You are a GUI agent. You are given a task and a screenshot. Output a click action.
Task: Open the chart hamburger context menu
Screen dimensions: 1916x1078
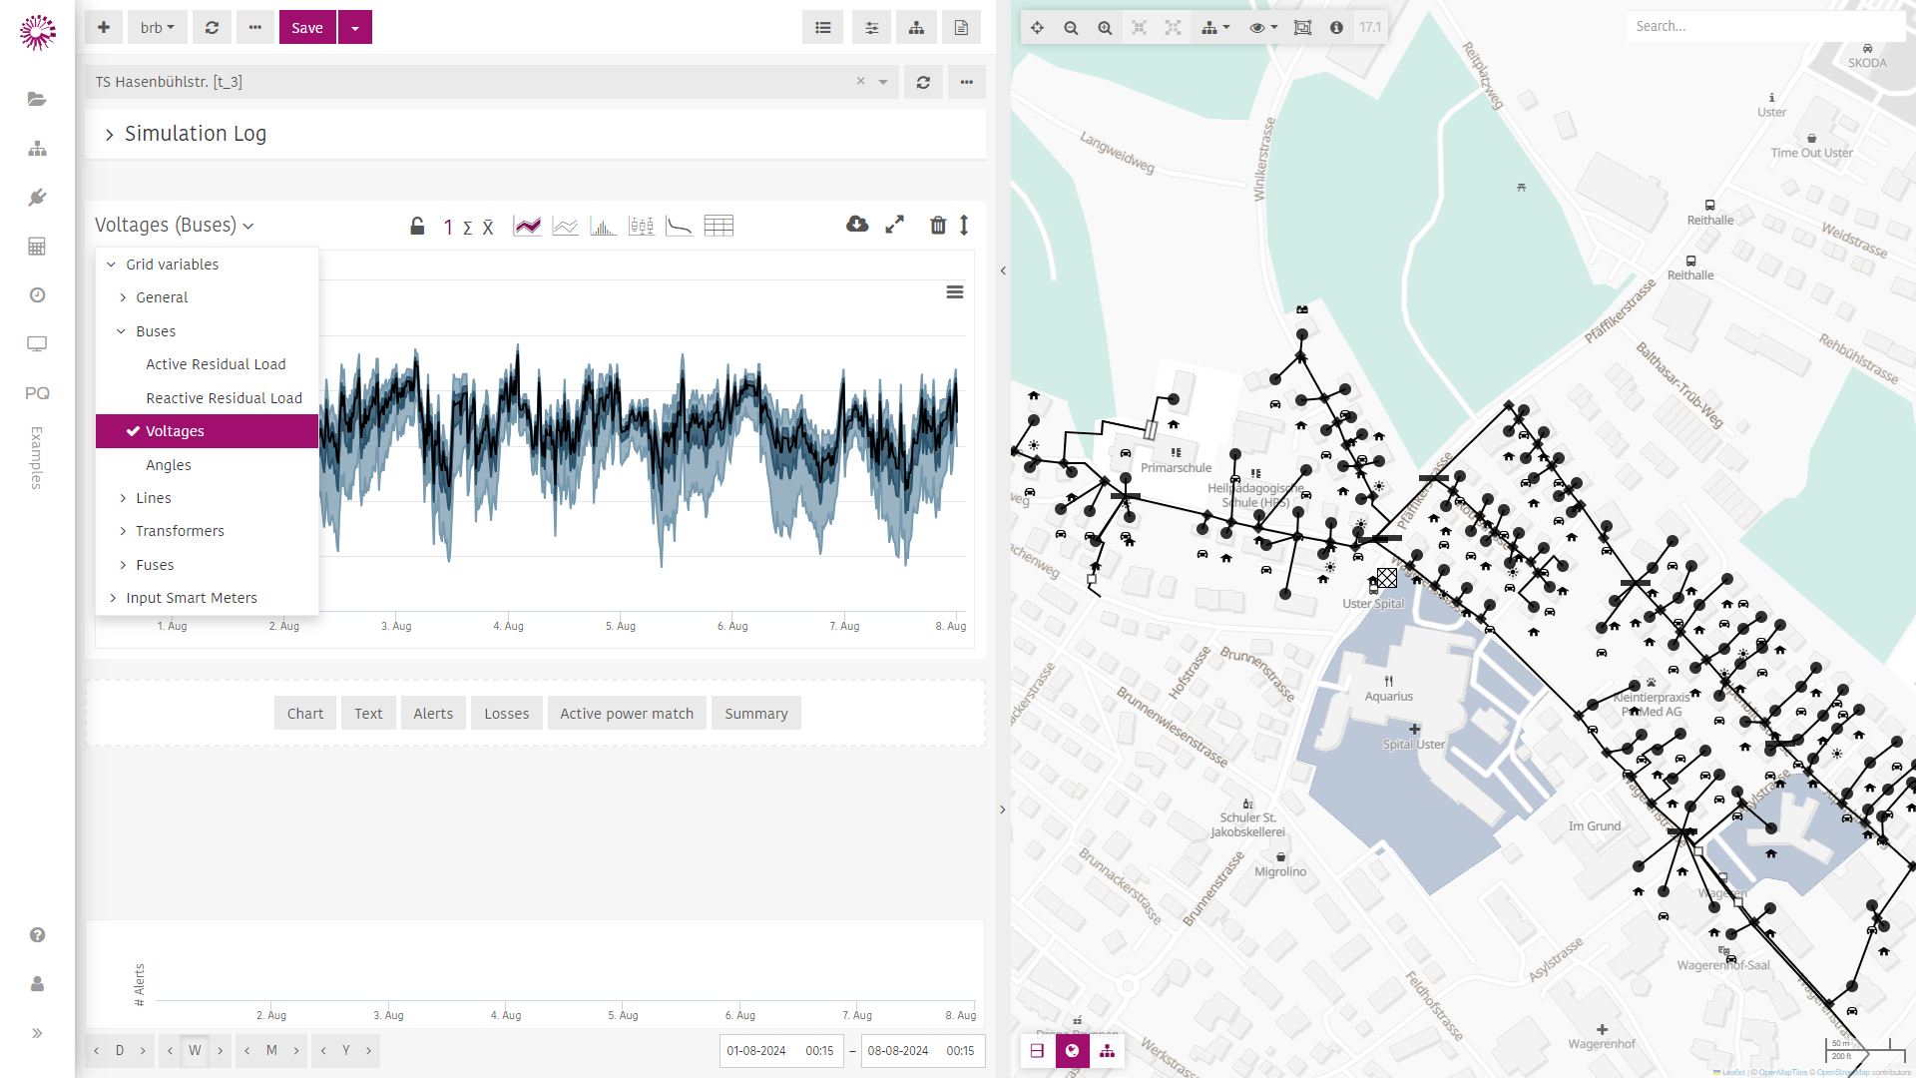tap(955, 292)
